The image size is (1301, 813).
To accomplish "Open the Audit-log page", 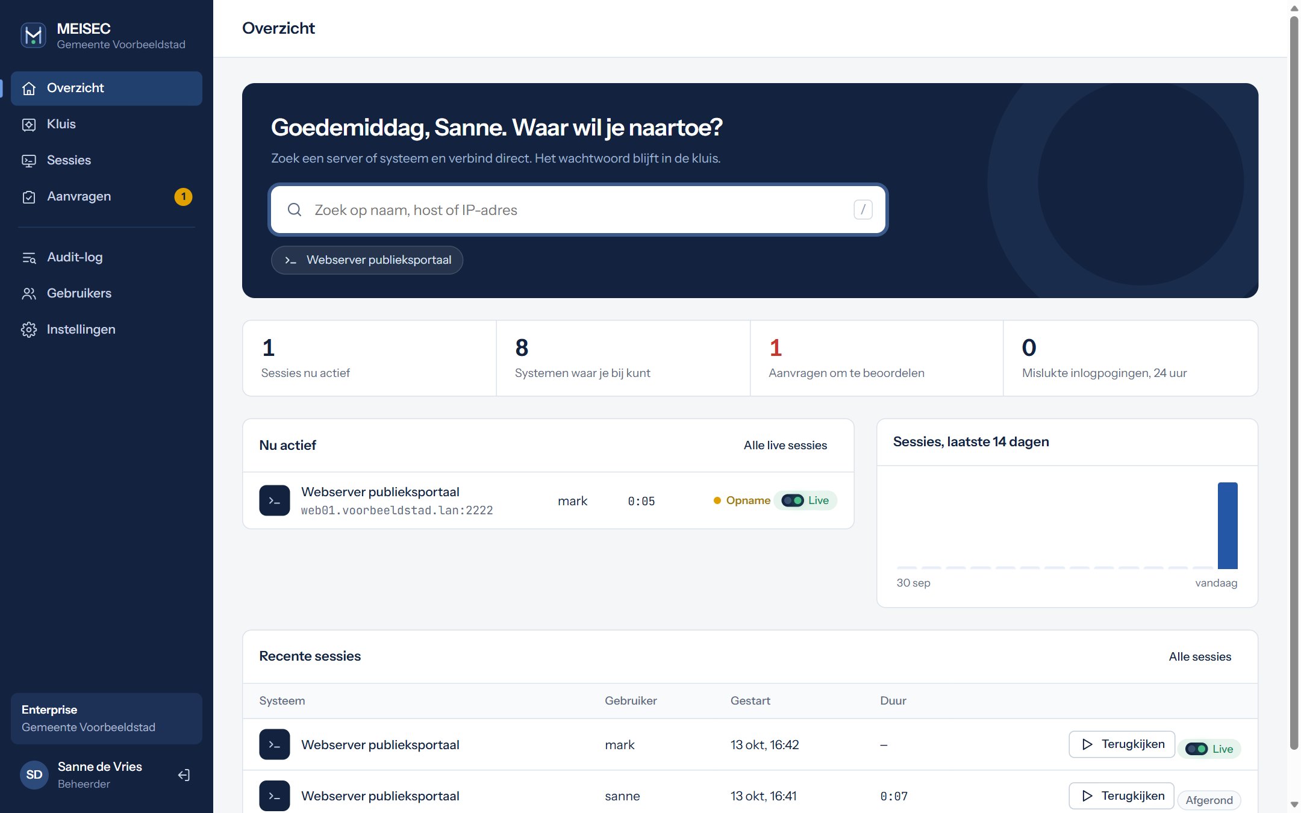I will [x=107, y=258].
